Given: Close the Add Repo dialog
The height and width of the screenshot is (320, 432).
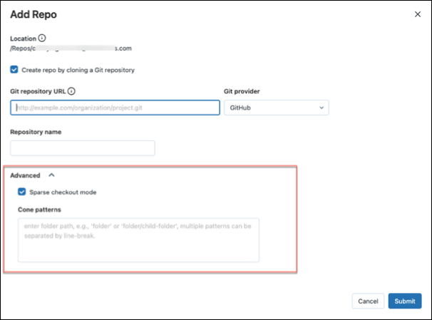Looking at the screenshot, I should tap(418, 14).
